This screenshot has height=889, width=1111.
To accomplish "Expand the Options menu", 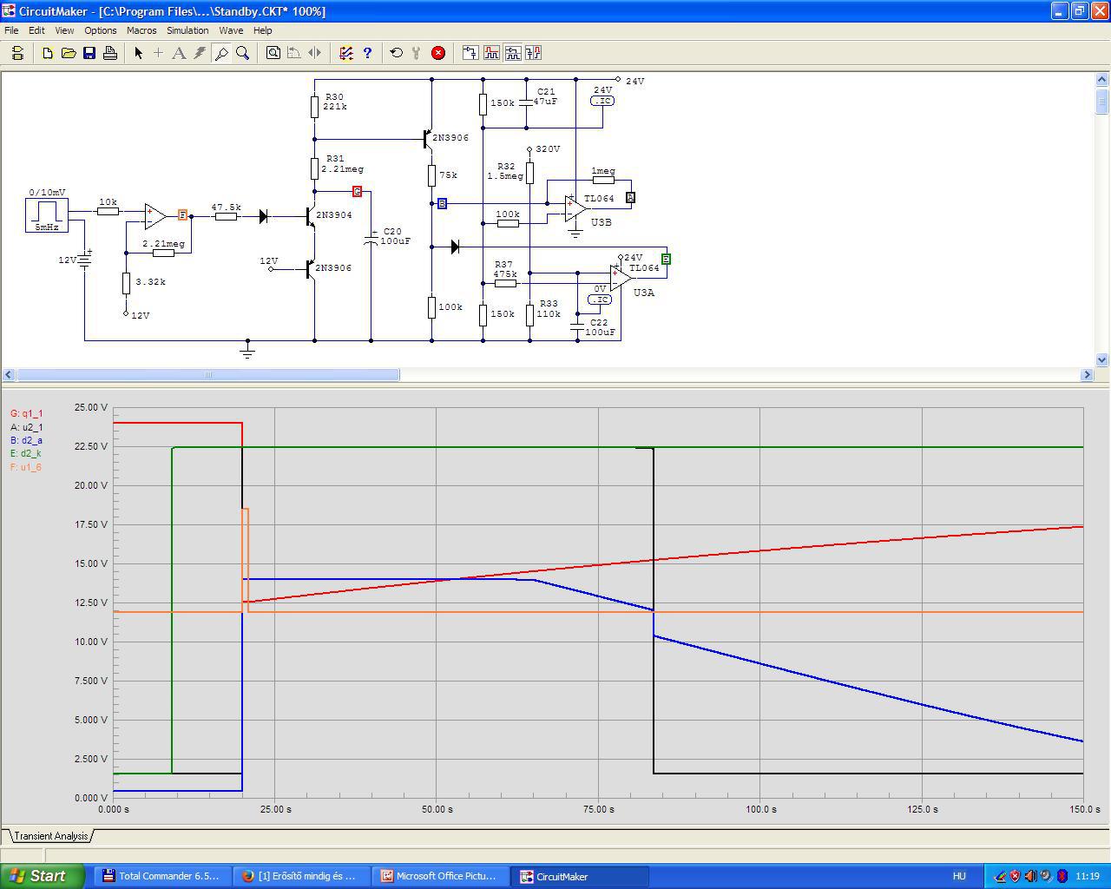I will [x=101, y=30].
